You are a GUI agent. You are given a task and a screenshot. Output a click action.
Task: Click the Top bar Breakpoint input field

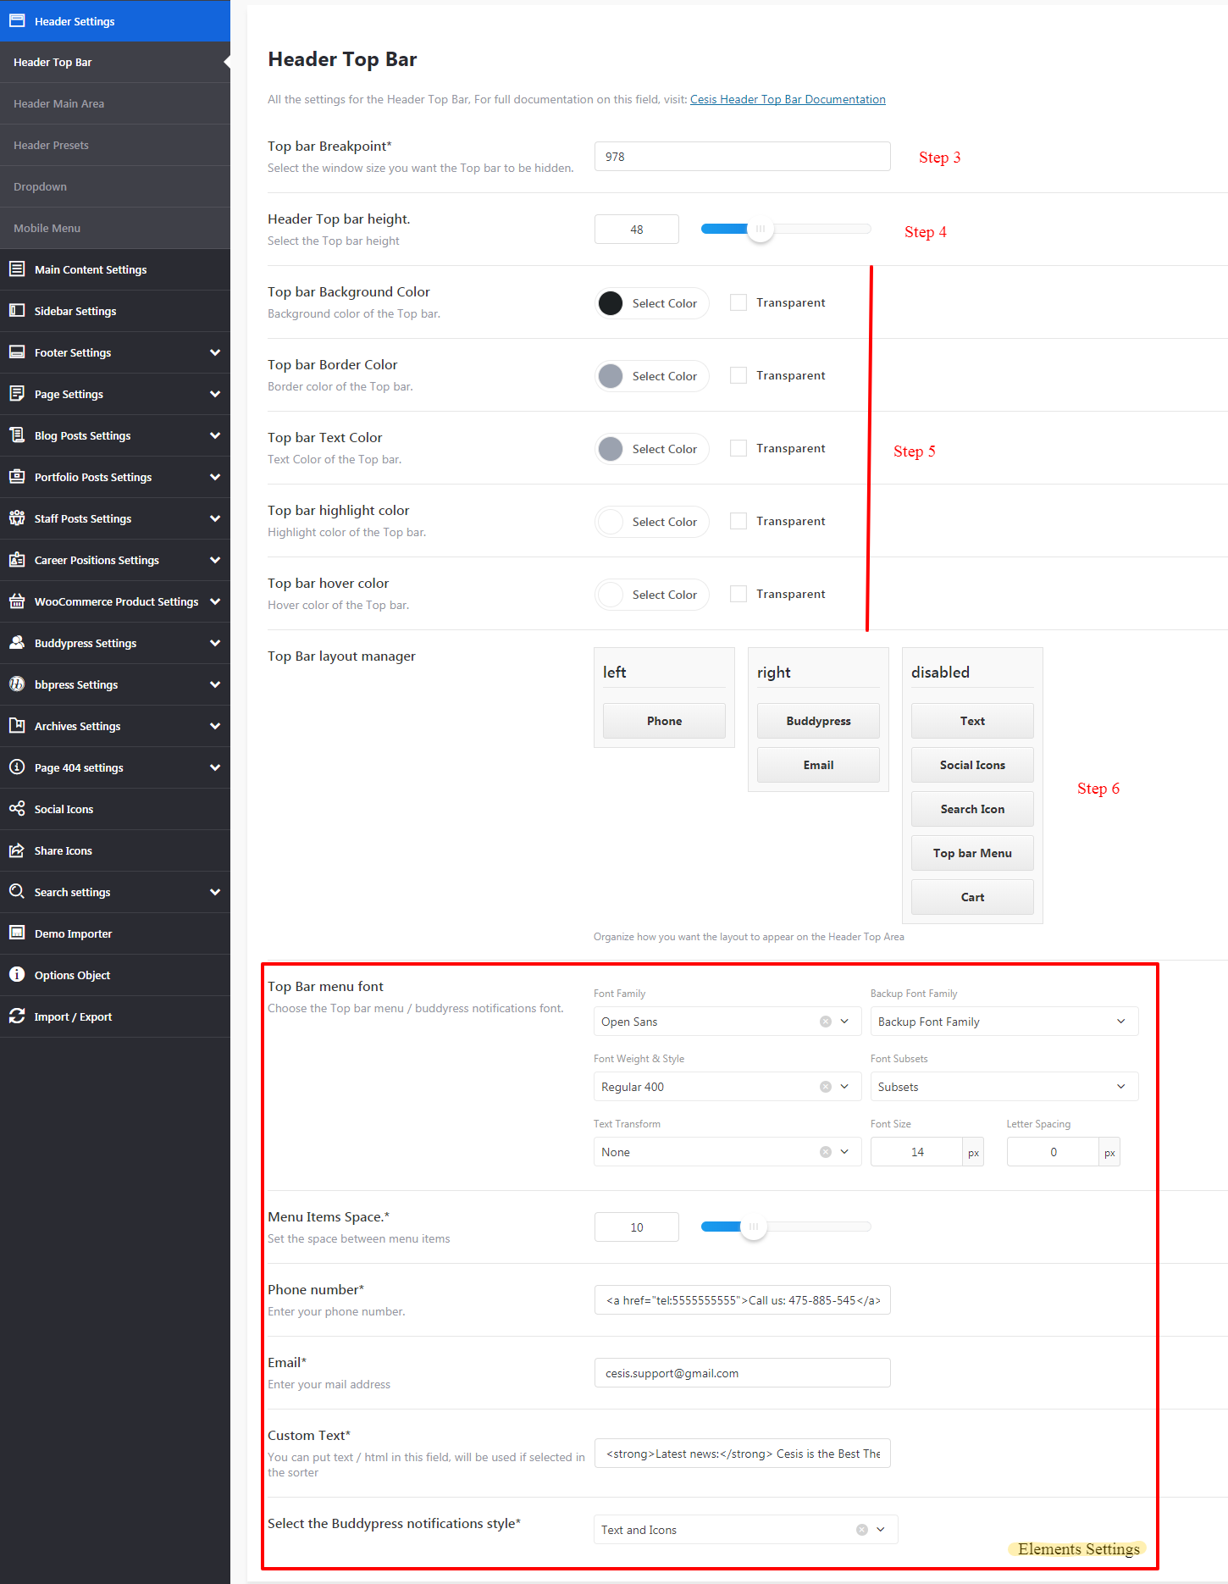742,157
